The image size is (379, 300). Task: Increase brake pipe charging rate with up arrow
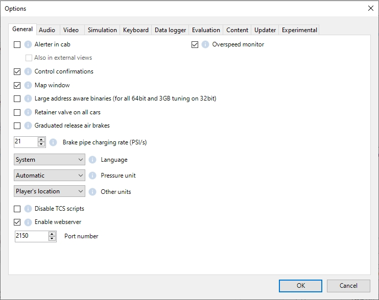41,139
